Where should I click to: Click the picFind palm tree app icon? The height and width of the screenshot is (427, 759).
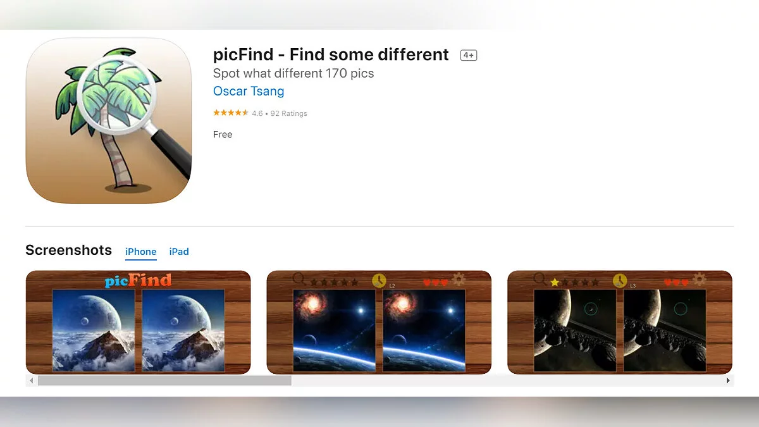point(109,121)
